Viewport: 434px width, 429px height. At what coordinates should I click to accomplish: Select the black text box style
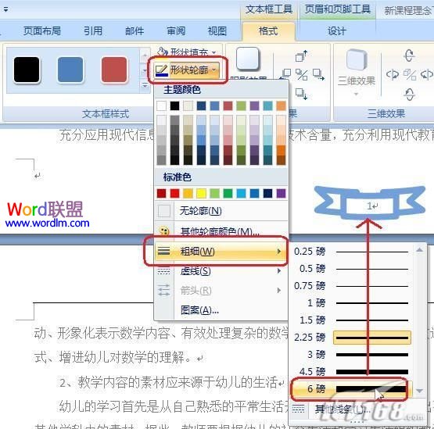click(x=27, y=70)
